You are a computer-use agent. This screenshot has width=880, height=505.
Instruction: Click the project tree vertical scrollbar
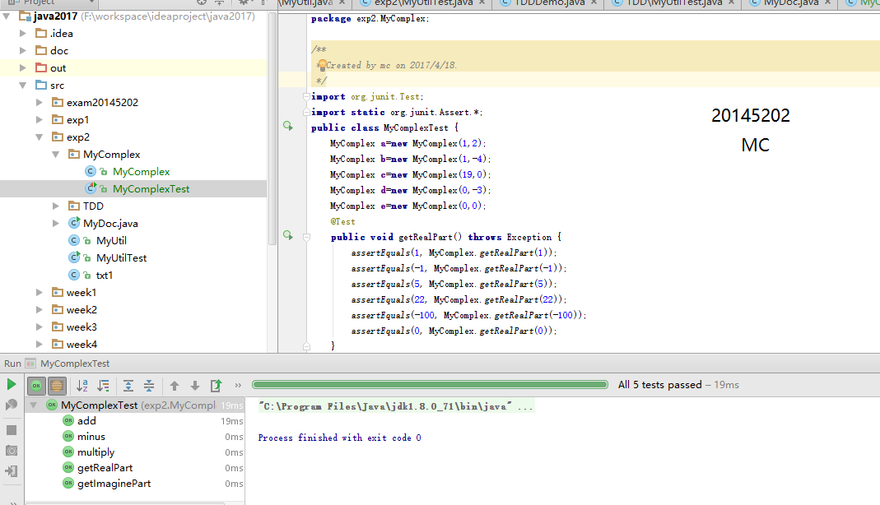(x=272, y=129)
